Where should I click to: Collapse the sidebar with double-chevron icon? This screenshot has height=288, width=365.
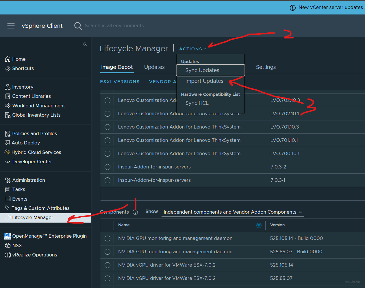(85, 44)
